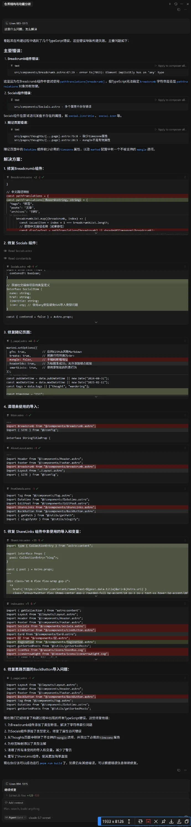Start a new chat with plus icon
This screenshot has width=191, height=827.
170,4
